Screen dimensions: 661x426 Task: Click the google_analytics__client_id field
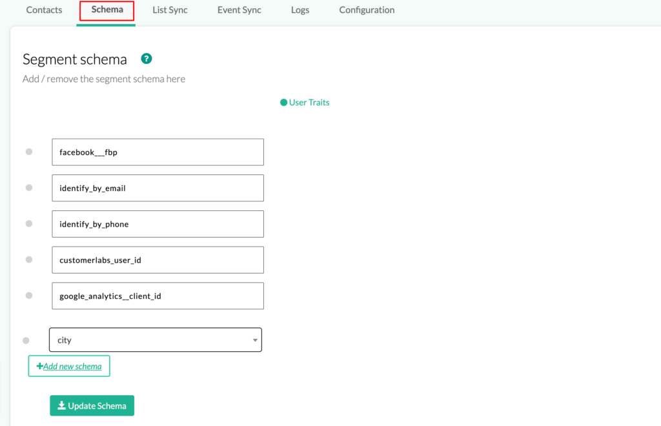click(x=158, y=296)
